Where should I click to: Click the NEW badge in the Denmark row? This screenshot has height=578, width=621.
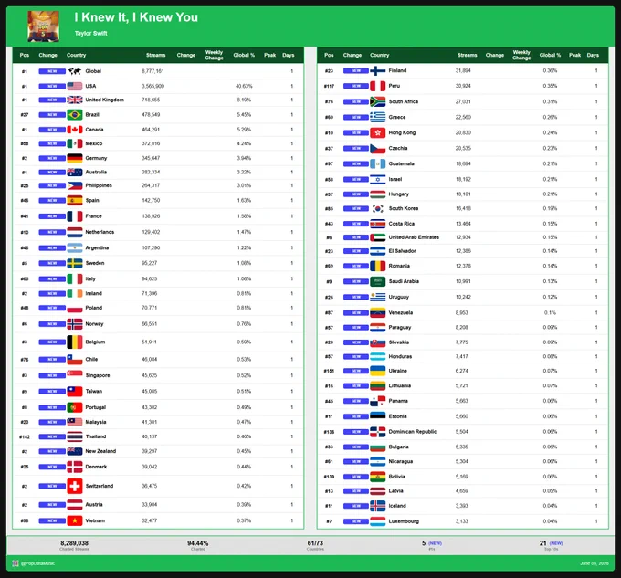click(x=52, y=467)
